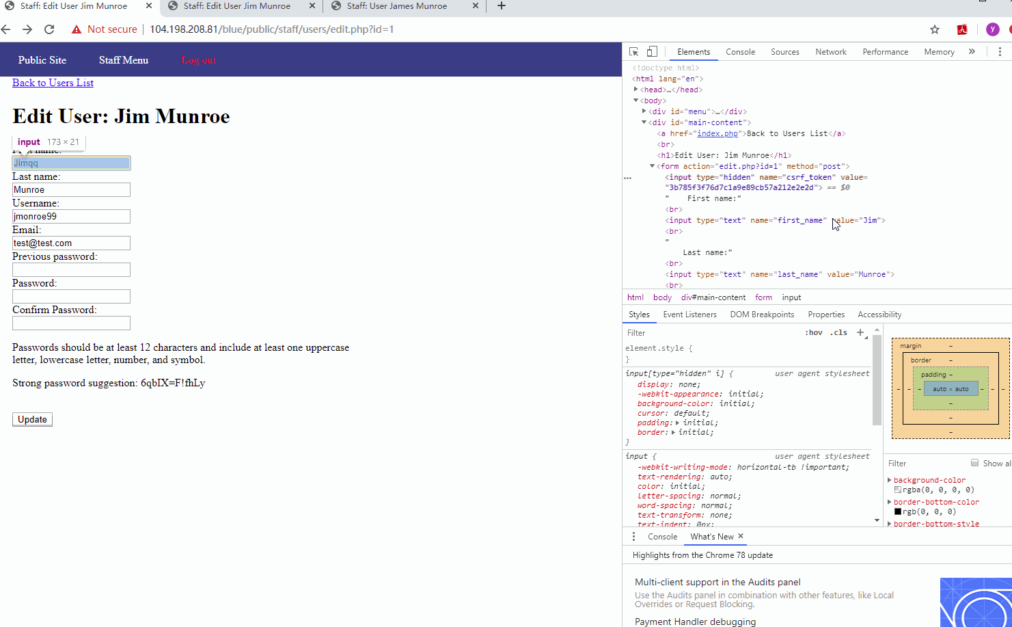This screenshot has height=627, width=1012.
Task: Add a new style rule with the plus icon
Action: [860, 332]
